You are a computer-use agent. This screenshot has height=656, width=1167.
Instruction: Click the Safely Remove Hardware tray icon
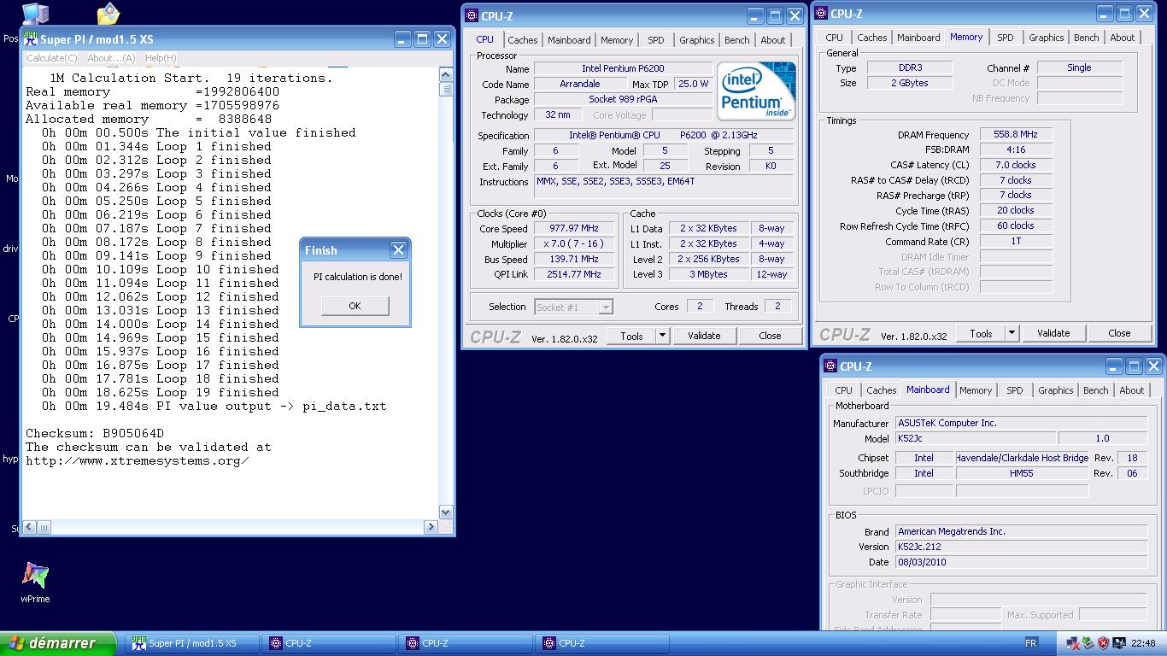1088,643
